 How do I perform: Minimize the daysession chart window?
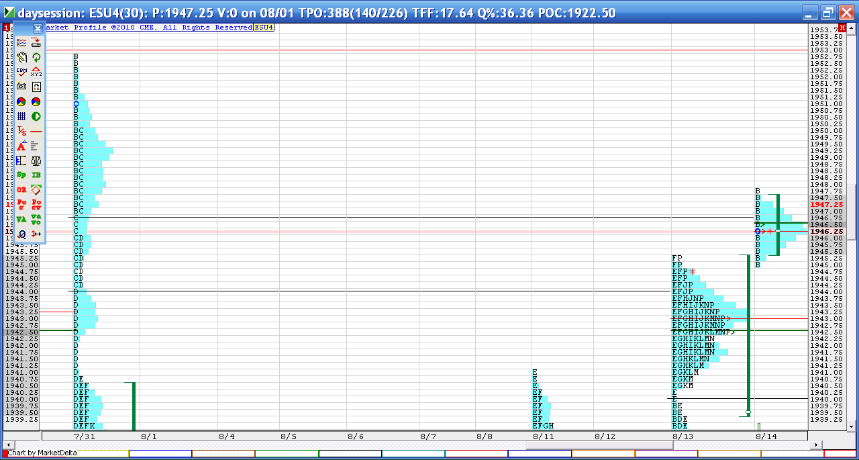pos(811,13)
